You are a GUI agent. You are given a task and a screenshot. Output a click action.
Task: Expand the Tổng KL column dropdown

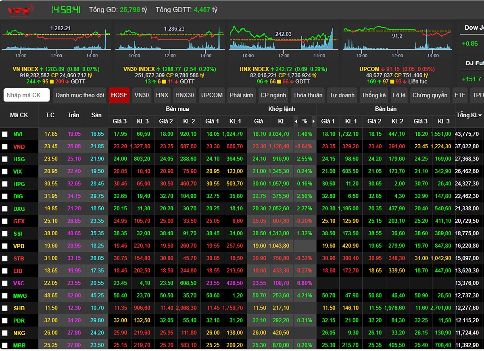[x=480, y=116]
